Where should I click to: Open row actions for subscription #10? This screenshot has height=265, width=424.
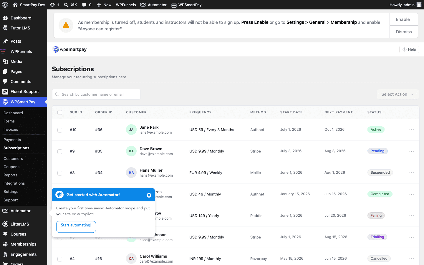coord(412,130)
